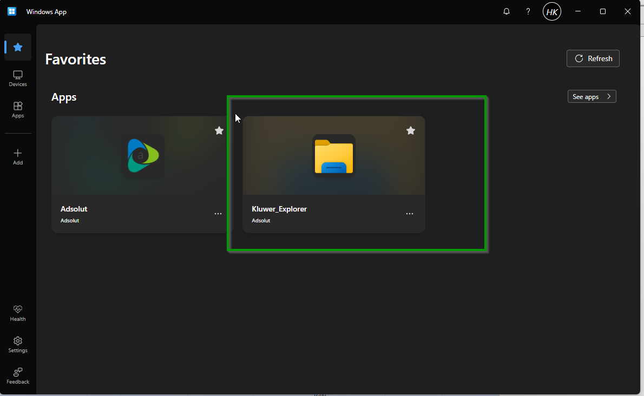Open the Health panel
The height and width of the screenshot is (396, 644).
pos(18,313)
